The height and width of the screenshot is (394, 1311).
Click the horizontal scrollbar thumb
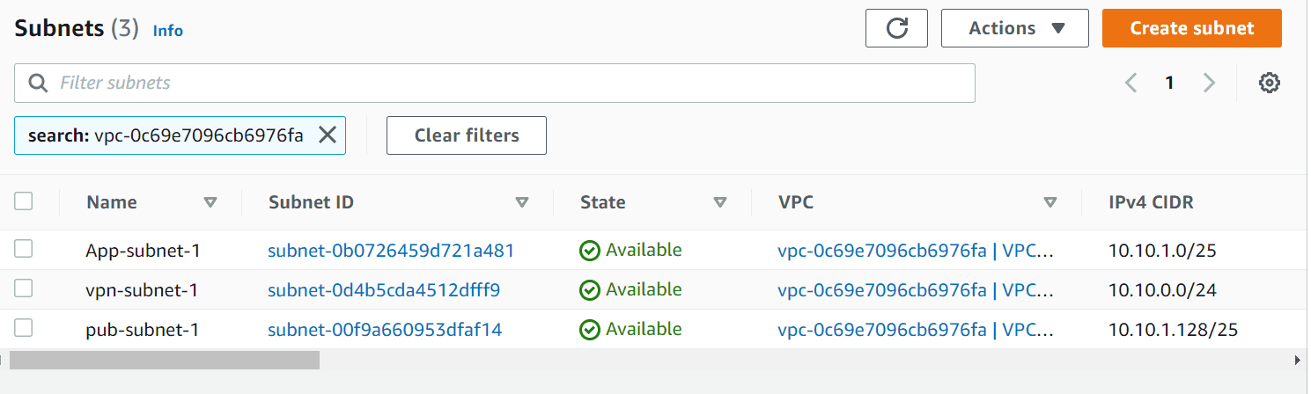tap(165, 360)
